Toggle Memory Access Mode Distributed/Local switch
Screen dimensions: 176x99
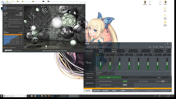[163, 81]
